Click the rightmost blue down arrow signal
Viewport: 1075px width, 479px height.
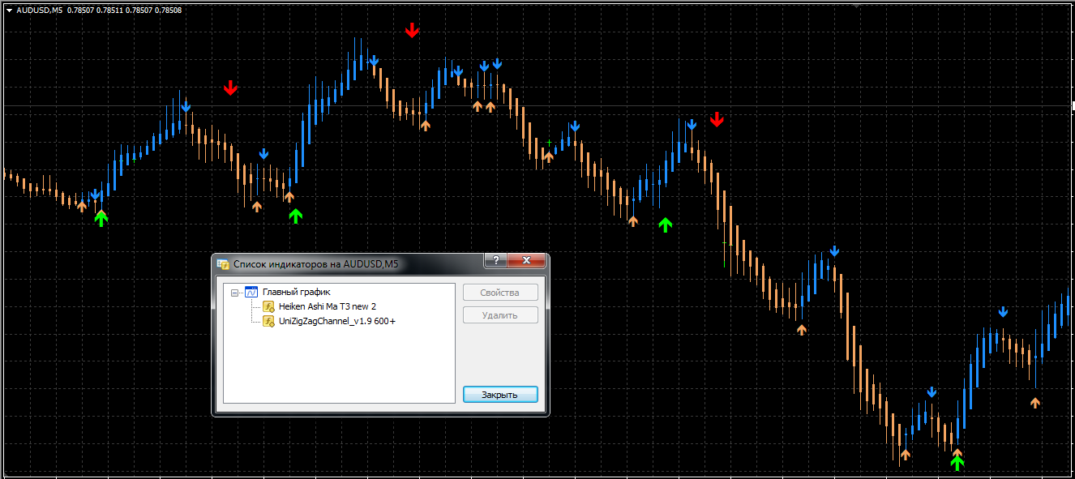tap(1004, 312)
